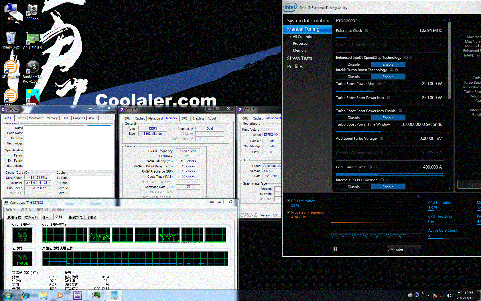Open Internet Explorer from the taskbar
Image resolution: width=481 pixels, height=301 pixels.
coord(26,295)
